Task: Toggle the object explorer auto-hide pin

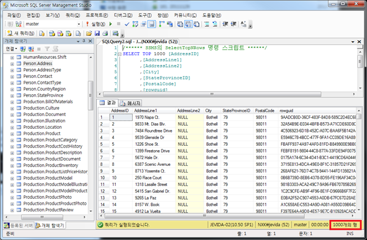Action: pos(84,41)
